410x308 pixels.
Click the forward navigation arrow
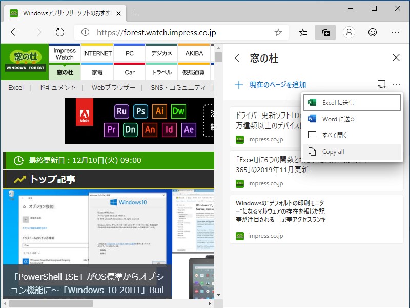36,32
